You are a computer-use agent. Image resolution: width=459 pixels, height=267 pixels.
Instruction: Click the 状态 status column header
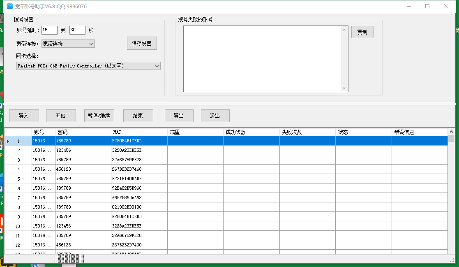tap(363, 132)
